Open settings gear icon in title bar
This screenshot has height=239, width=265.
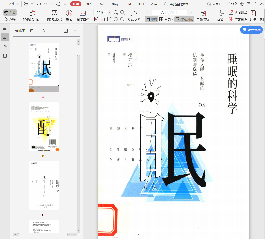pos(242,4)
